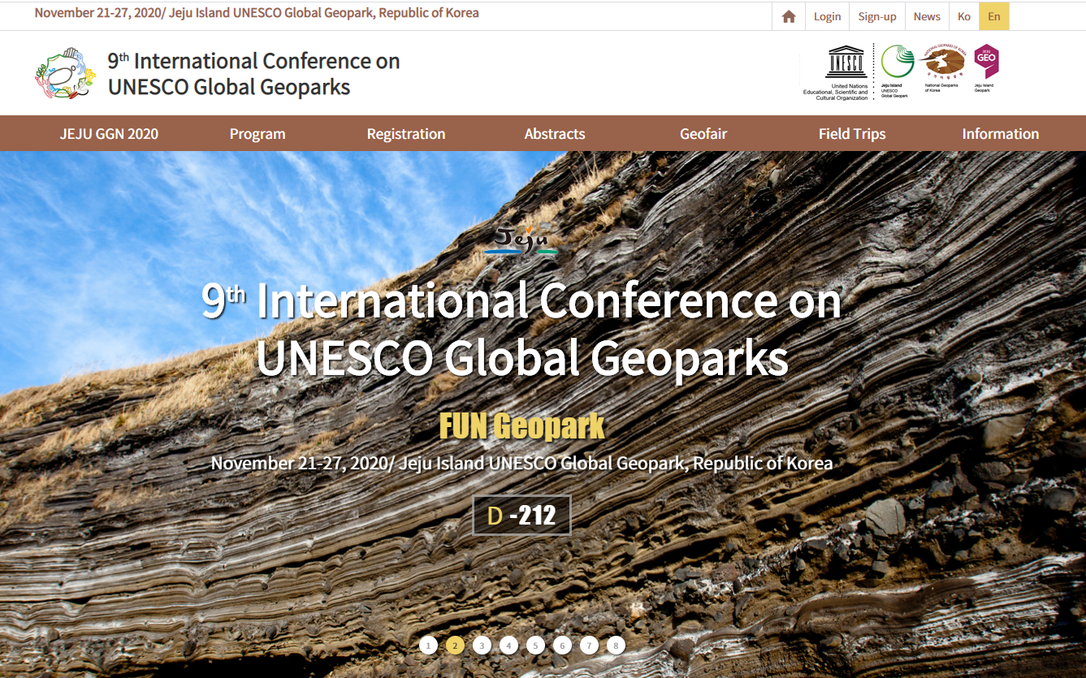Switch the carousel to slide 5
The width and height of the screenshot is (1086, 678).
(535, 646)
